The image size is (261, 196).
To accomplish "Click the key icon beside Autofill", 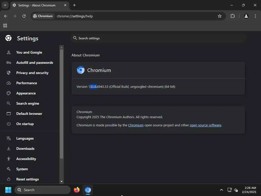I will (9, 63).
